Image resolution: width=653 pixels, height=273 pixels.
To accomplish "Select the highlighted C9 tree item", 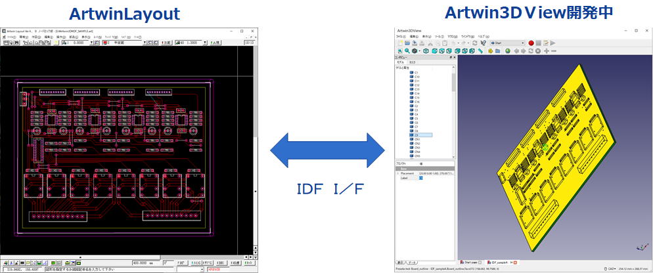I will point(421,135).
